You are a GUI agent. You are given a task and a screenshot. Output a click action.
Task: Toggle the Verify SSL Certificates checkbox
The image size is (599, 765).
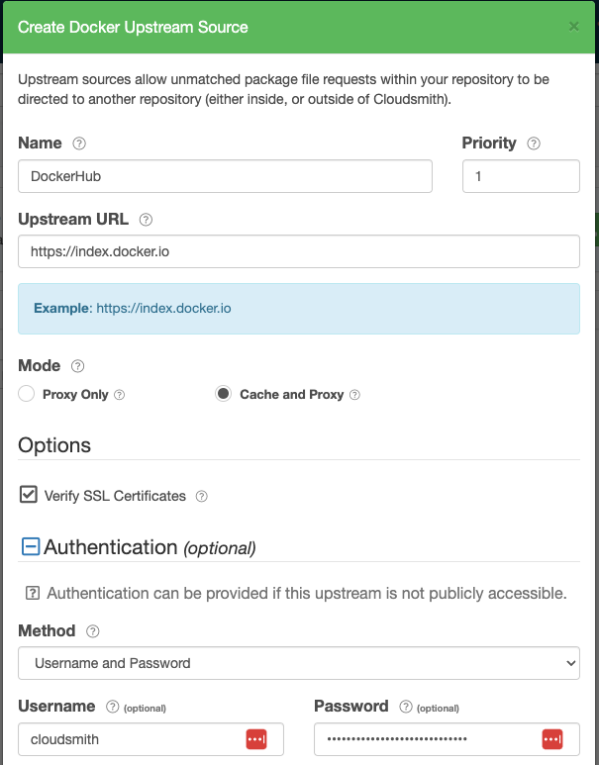tap(29, 494)
